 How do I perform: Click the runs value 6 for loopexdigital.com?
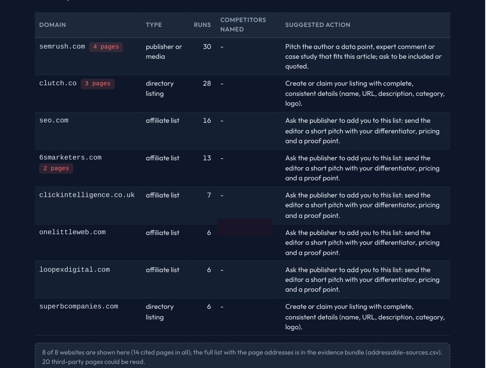tap(209, 270)
